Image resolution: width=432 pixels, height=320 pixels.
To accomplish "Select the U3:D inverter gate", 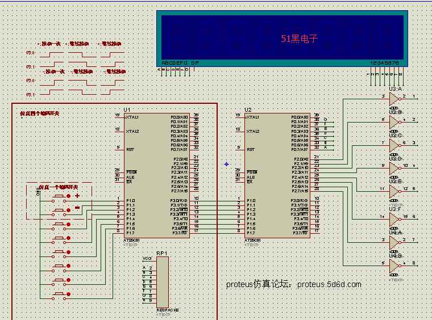I will coord(394,169).
